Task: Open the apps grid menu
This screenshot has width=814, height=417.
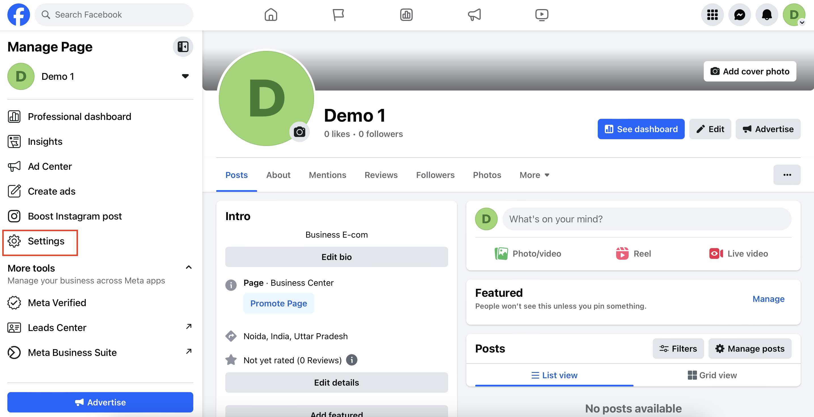Action: pos(712,14)
